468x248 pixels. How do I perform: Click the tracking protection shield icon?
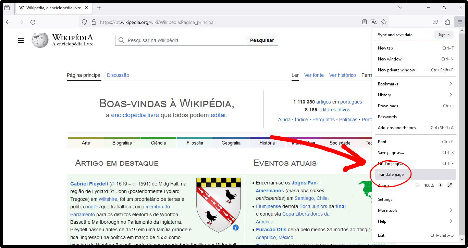coord(84,22)
